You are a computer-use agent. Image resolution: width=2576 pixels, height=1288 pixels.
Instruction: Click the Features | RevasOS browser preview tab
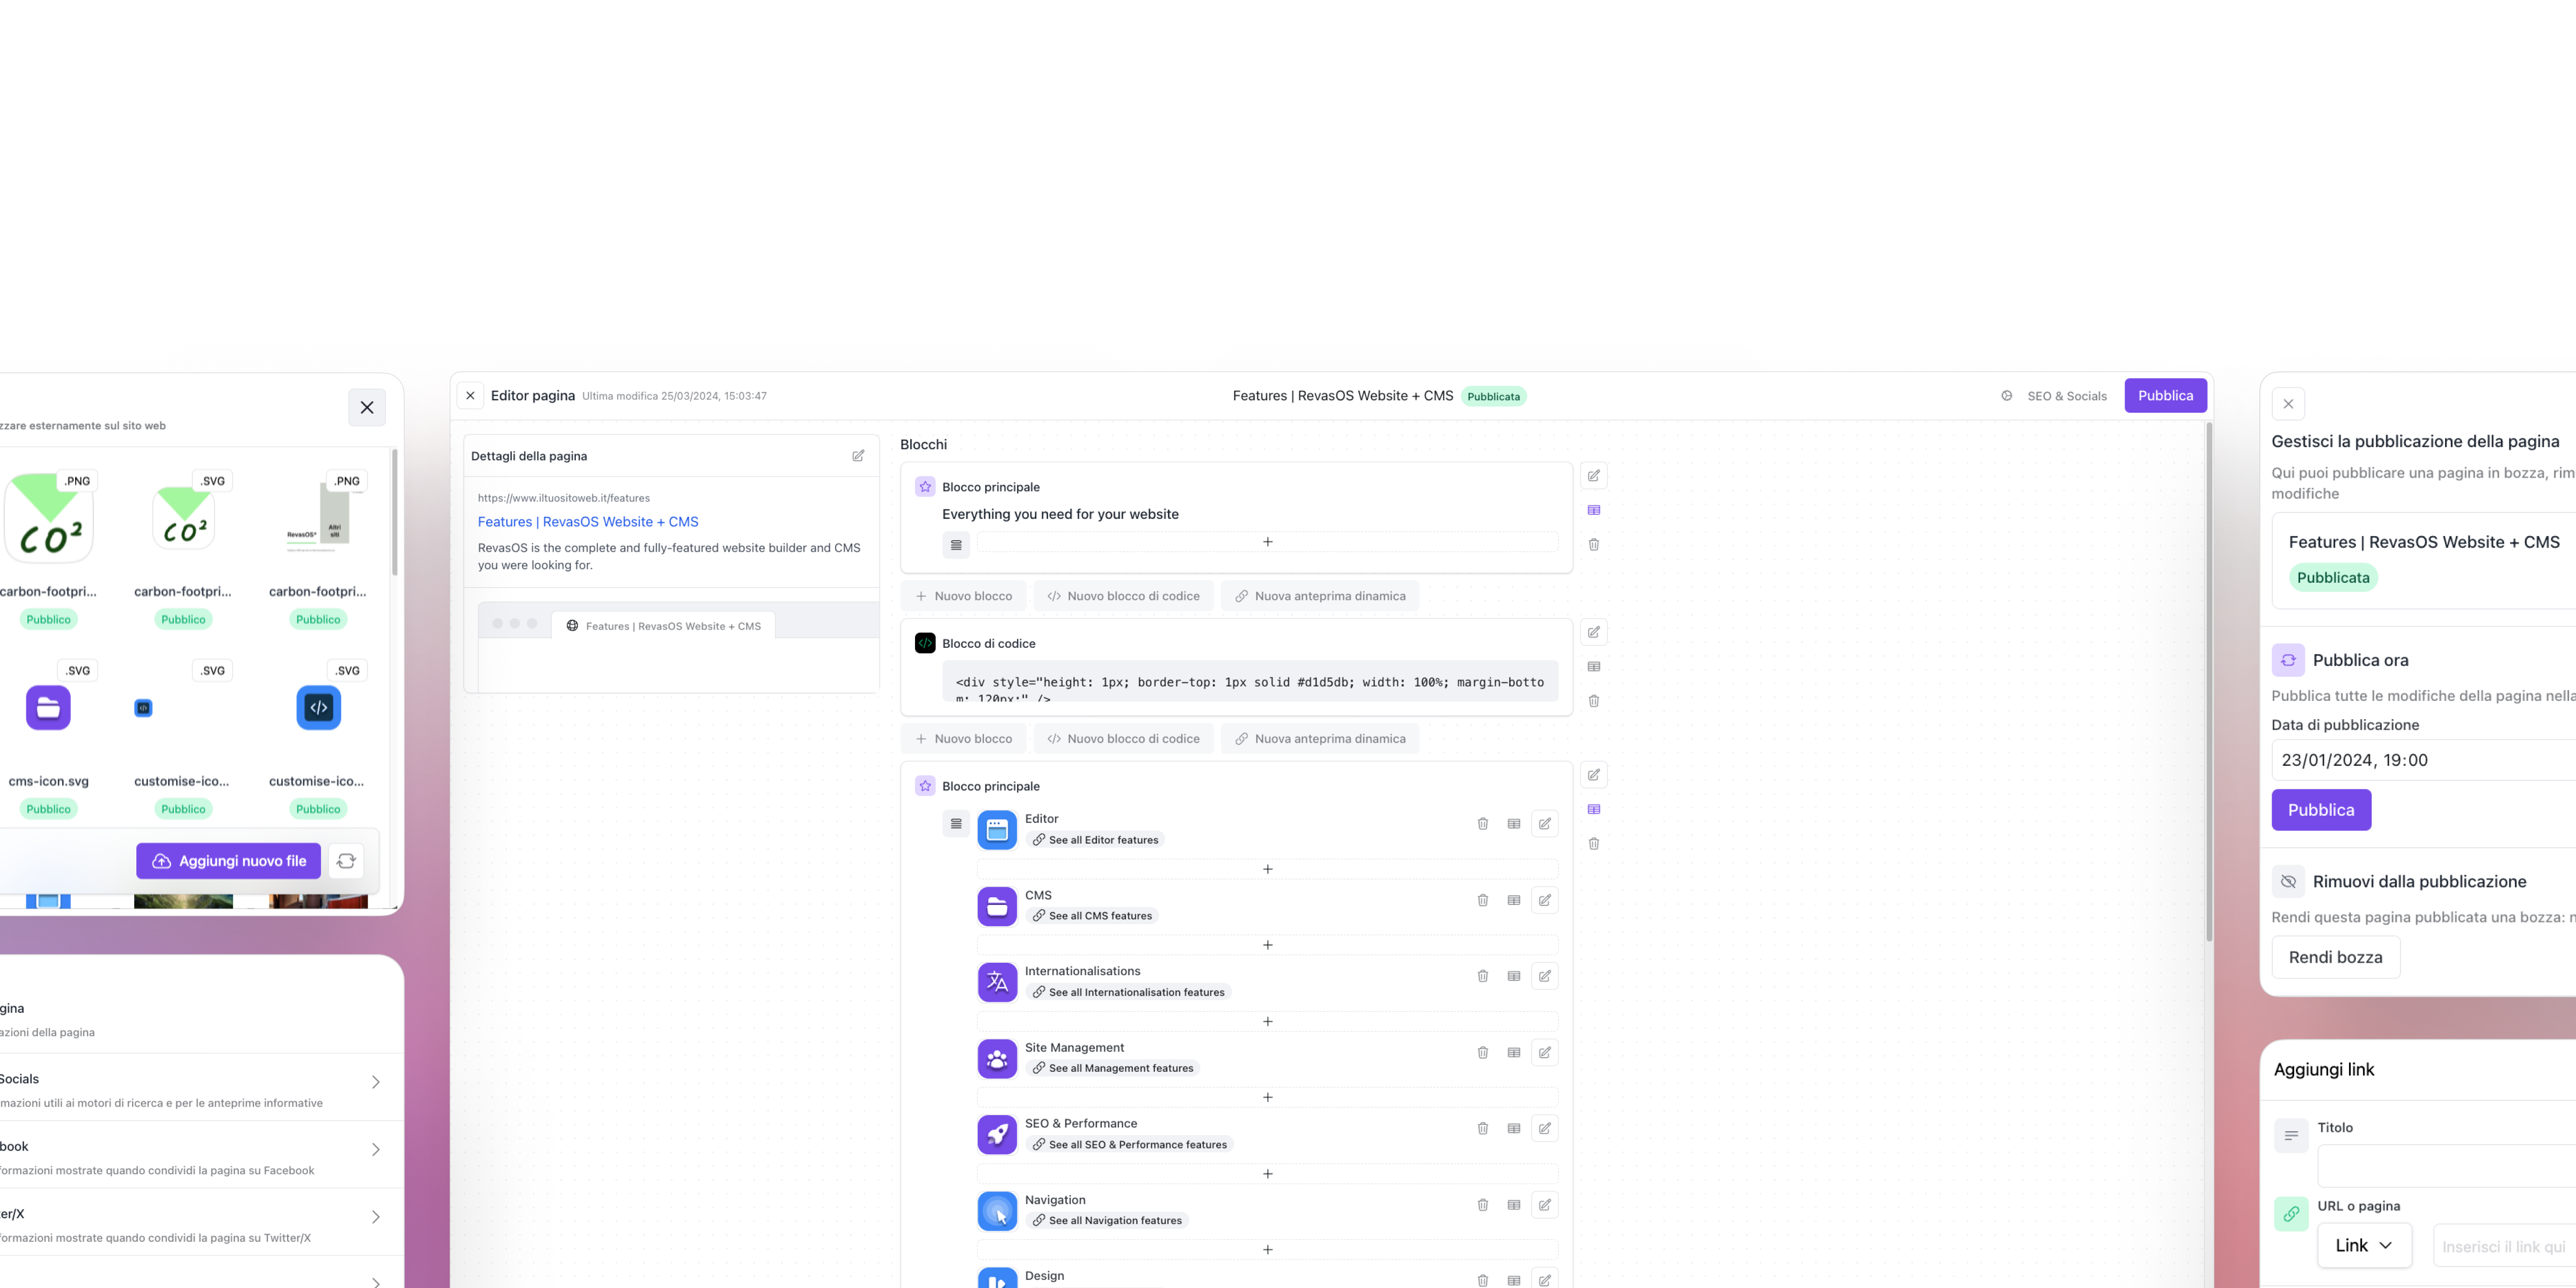664,626
